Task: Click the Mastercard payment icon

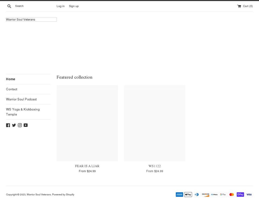Action: pos(231,194)
